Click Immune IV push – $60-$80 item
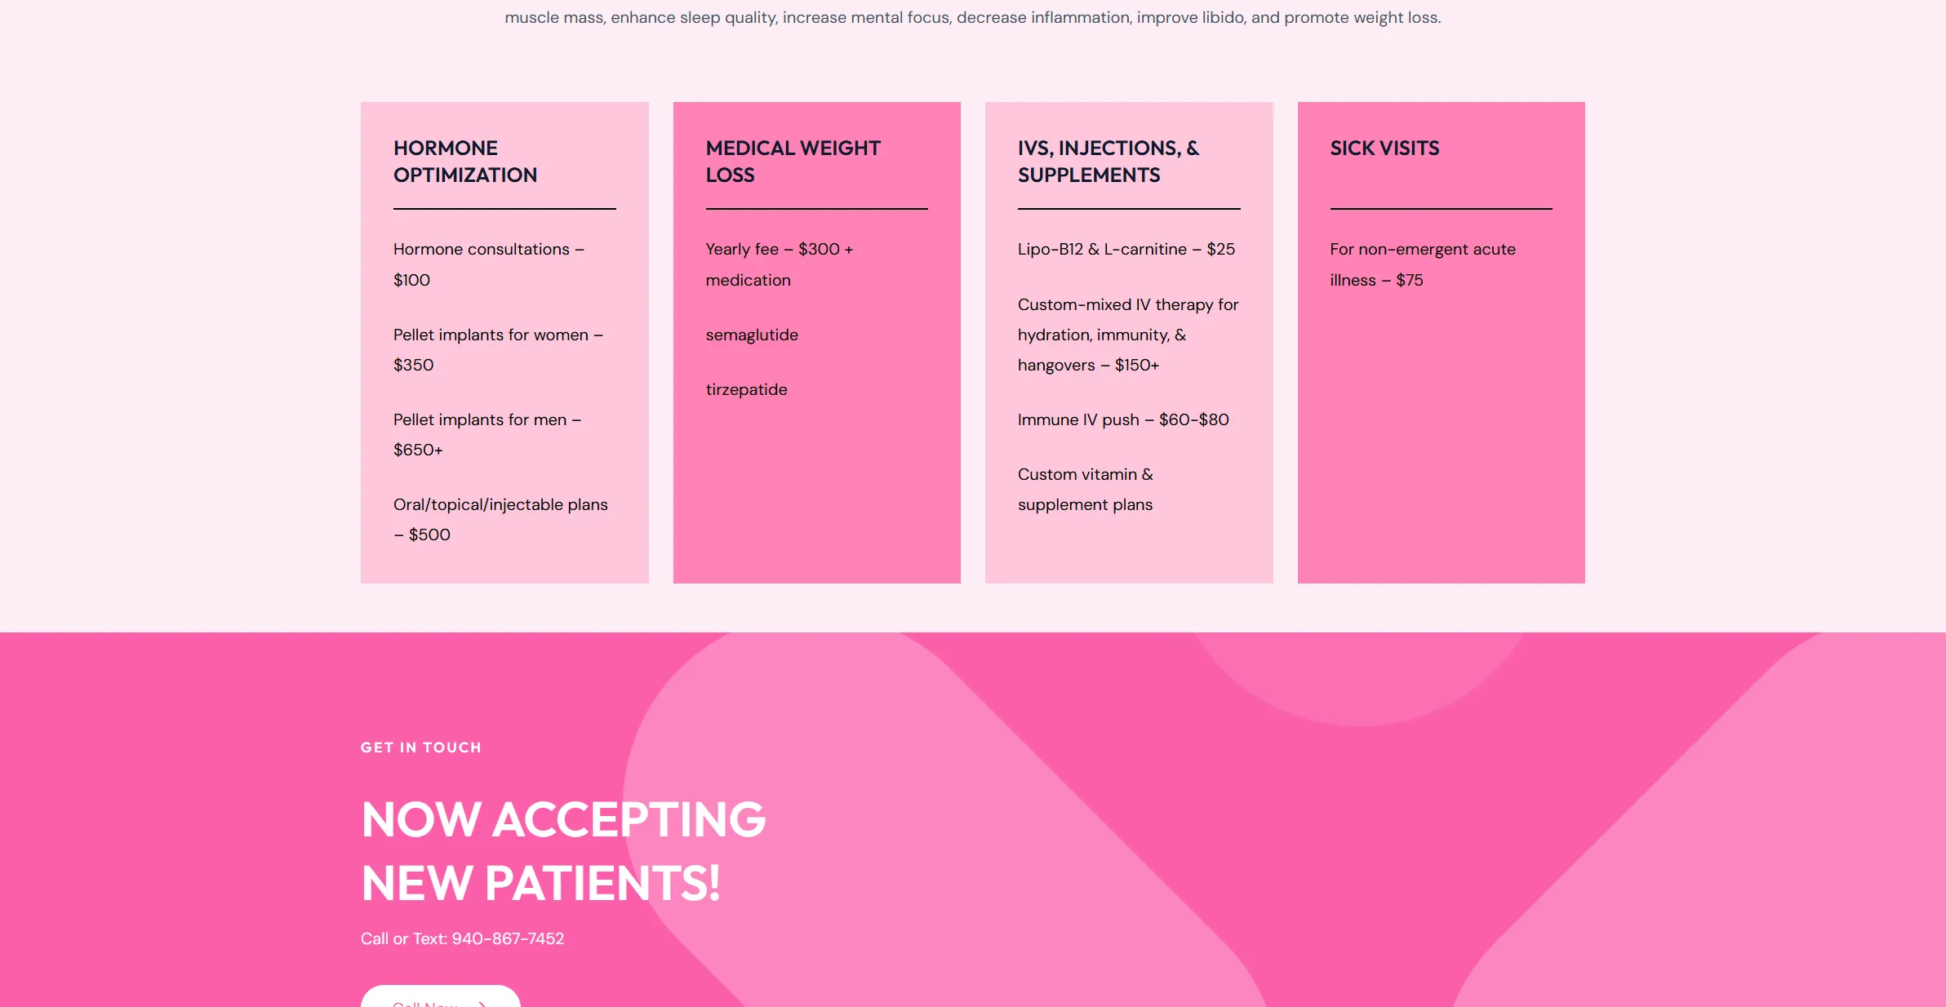1946x1007 pixels. (x=1123, y=419)
